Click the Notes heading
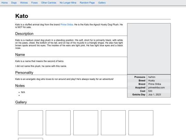Image resolution: width=186 pixels, height=140 pixels. 20,86
